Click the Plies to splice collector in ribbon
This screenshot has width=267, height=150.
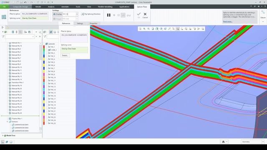click(x=35, y=14)
